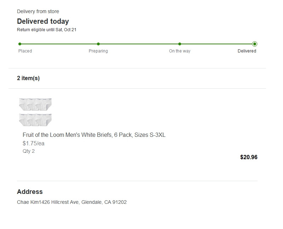Click the Delivered status circle icon

coord(255,44)
